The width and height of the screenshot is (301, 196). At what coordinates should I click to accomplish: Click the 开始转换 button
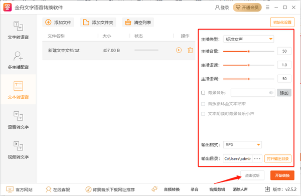[x=282, y=175]
